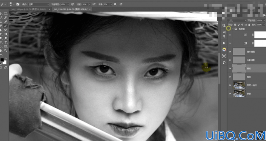Hide the bottom 原始 layer
This screenshot has width=266, height=141.
click(x=230, y=93)
